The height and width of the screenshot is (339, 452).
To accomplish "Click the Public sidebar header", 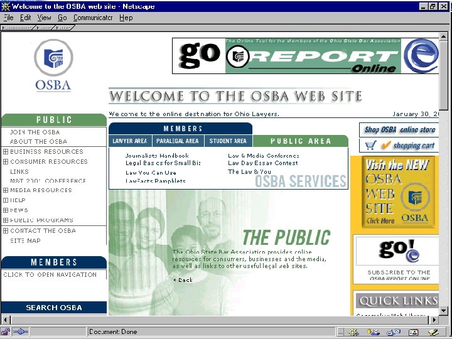I will (x=54, y=120).
